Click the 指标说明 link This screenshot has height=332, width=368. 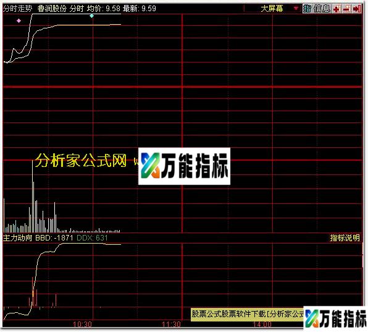345,237
